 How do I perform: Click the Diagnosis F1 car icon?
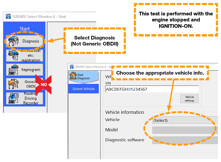tap(13, 42)
